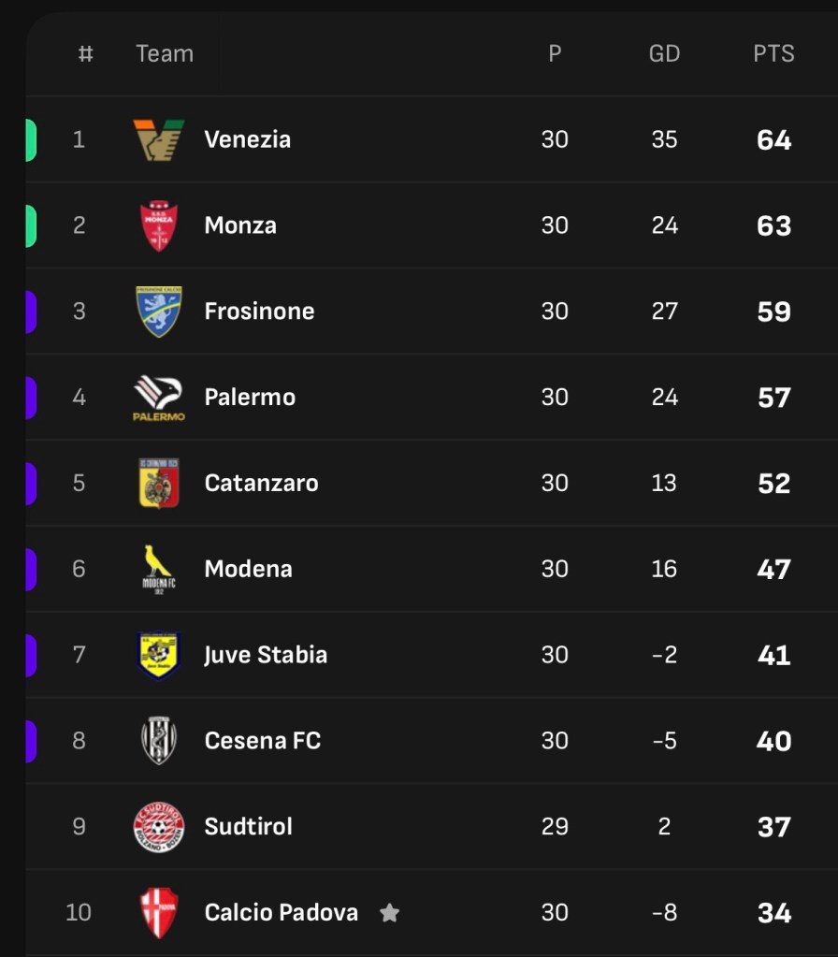The width and height of the screenshot is (838, 957).
Task: Open the Frosinone team page link
Action: tap(259, 312)
